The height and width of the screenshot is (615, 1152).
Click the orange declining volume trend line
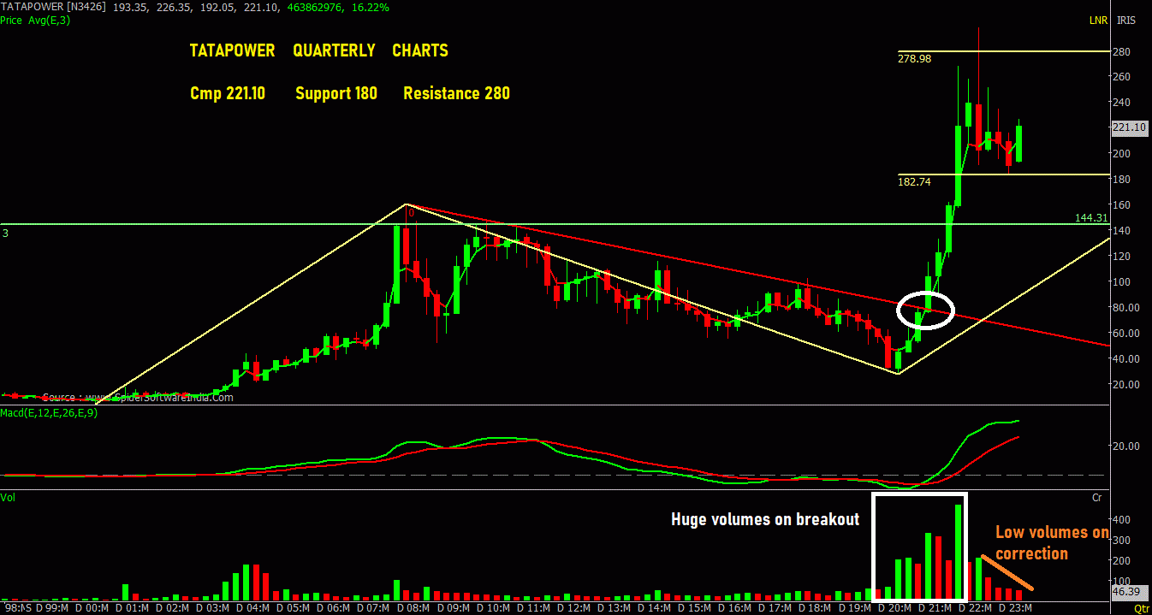[x=1007, y=572]
